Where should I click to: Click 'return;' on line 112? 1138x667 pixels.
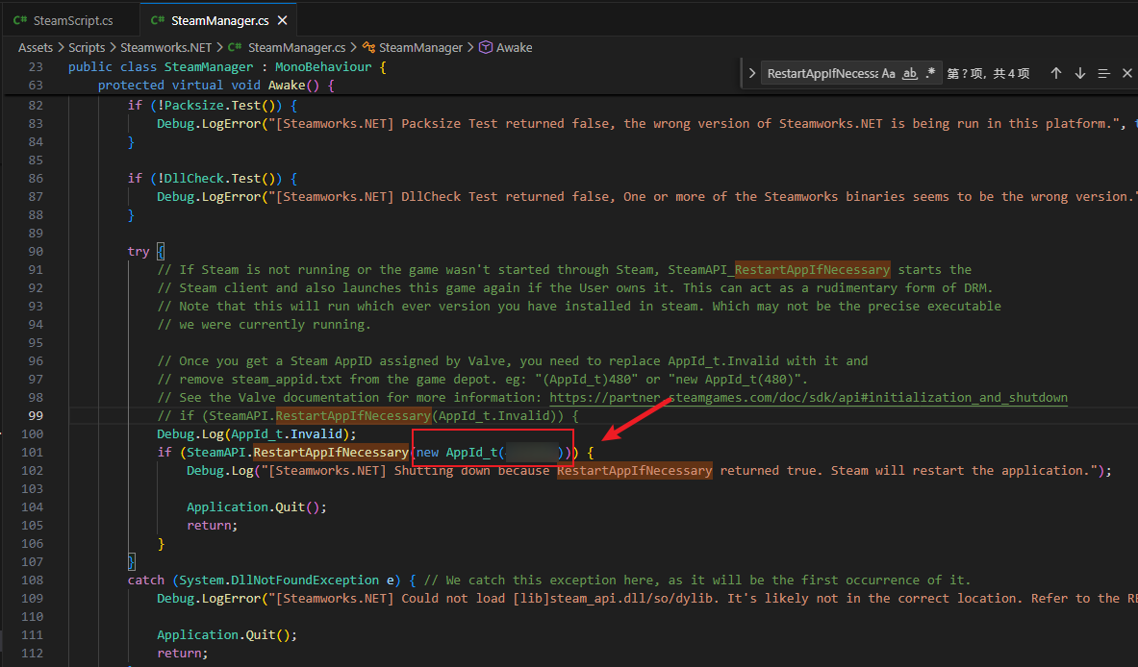point(182,653)
